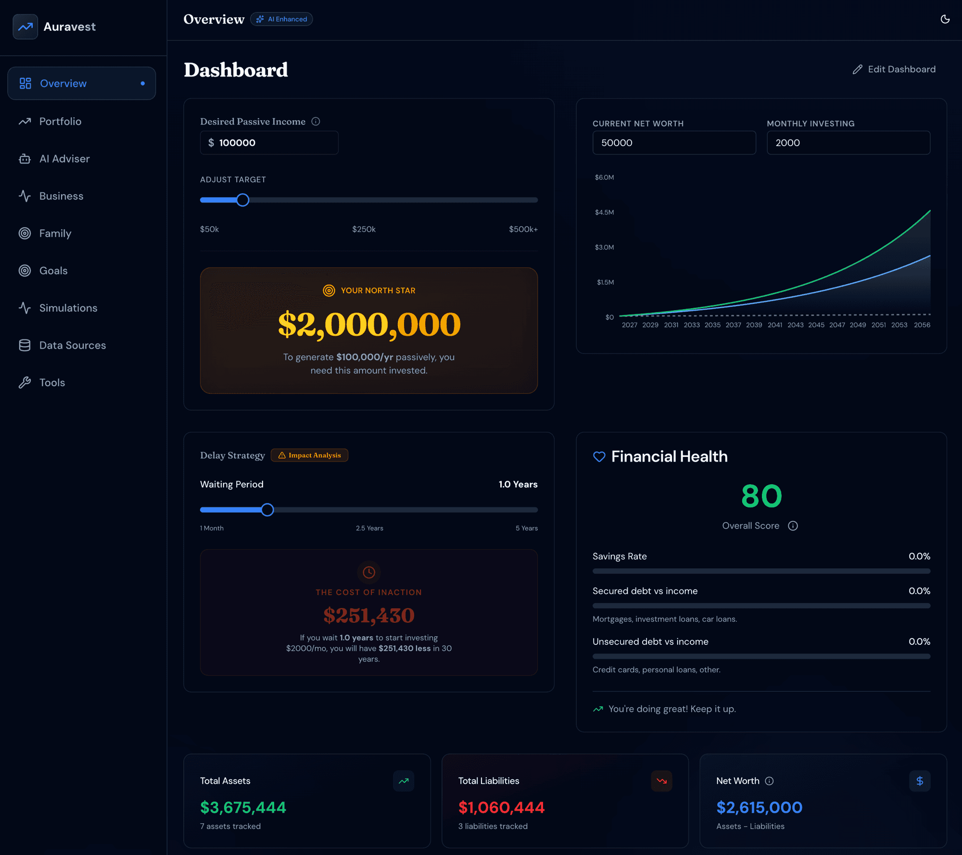Click the $2,000,000 North Star amount
Screen dimensions: 962x855
point(369,325)
